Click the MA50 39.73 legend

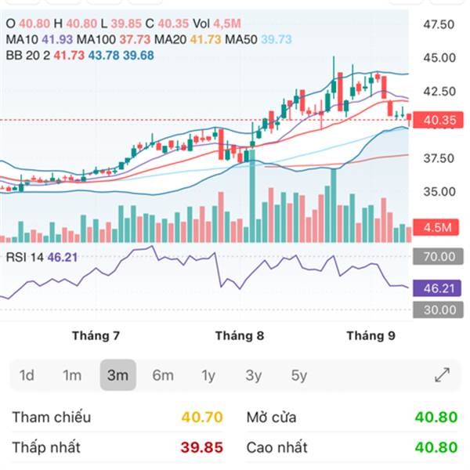(x=258, y=40)
